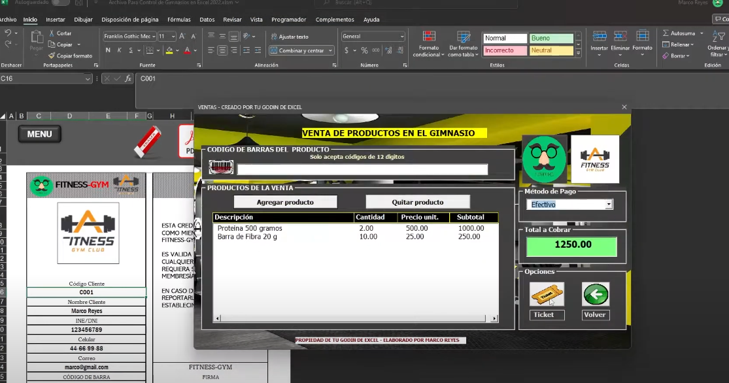Click the Ticket button icon
Viewport: 729px width, 383px height.
[547, 294]
